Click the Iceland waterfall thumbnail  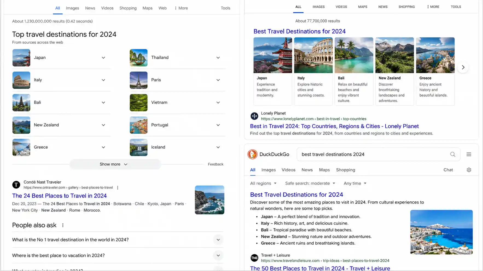(x=139, y=147)
